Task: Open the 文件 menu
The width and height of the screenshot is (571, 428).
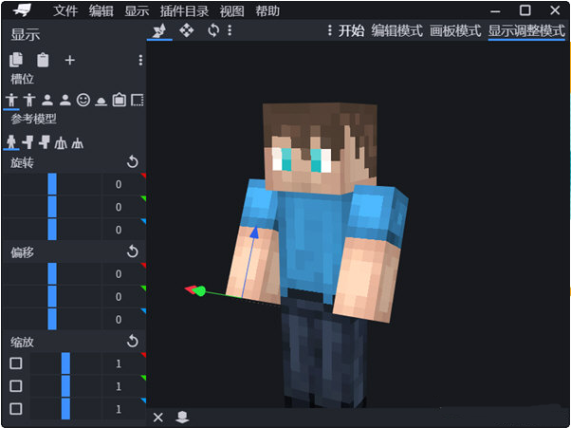Action: 65,11
